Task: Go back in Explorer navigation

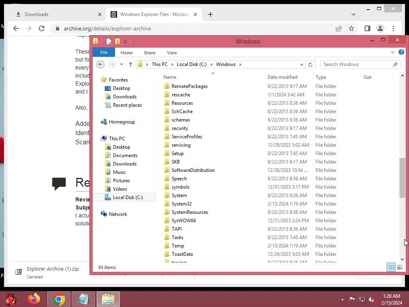Action: pos(100,64)
